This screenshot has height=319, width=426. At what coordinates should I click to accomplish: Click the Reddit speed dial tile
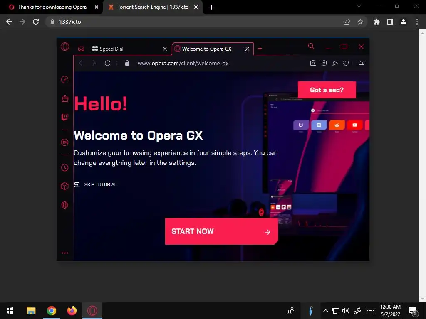pos(337,125)
